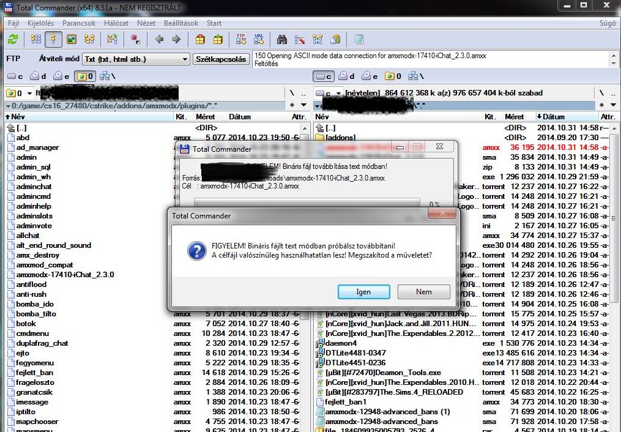Select drive c in left drive bar
This screenshot has height=432, width=621.
(x=15, y=76)
